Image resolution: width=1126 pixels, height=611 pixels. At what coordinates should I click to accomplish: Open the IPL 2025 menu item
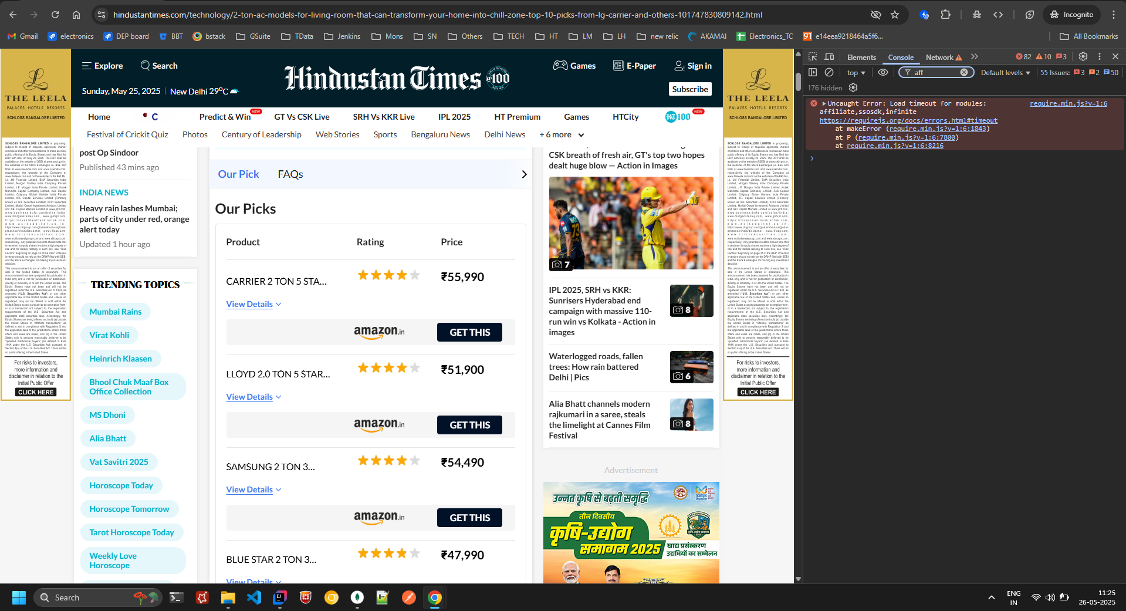tap(454, 117)
